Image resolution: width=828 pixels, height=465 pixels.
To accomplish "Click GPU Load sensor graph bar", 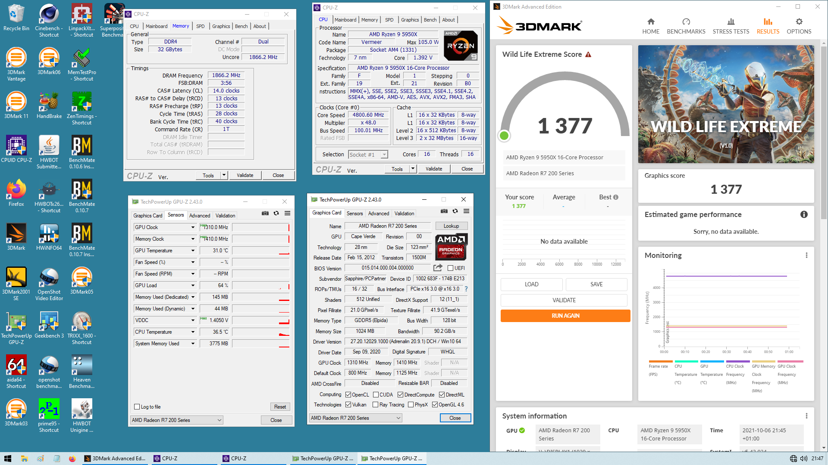I will (261, 285).
